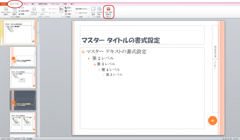Click the orange slide number circle

tap(213, 120)
